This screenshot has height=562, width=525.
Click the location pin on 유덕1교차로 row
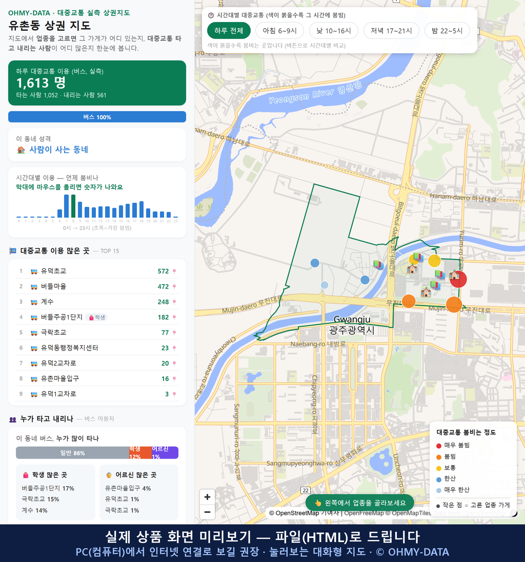[x=174, y=394]
